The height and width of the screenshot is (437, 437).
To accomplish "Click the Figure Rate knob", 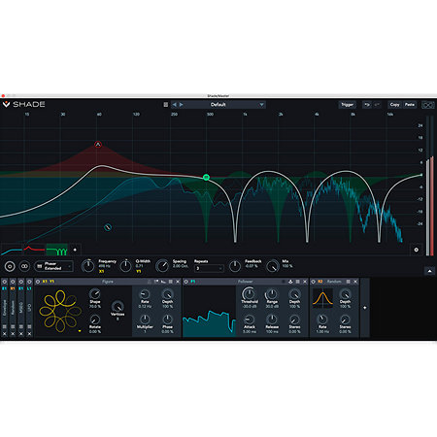I will 145,294.
